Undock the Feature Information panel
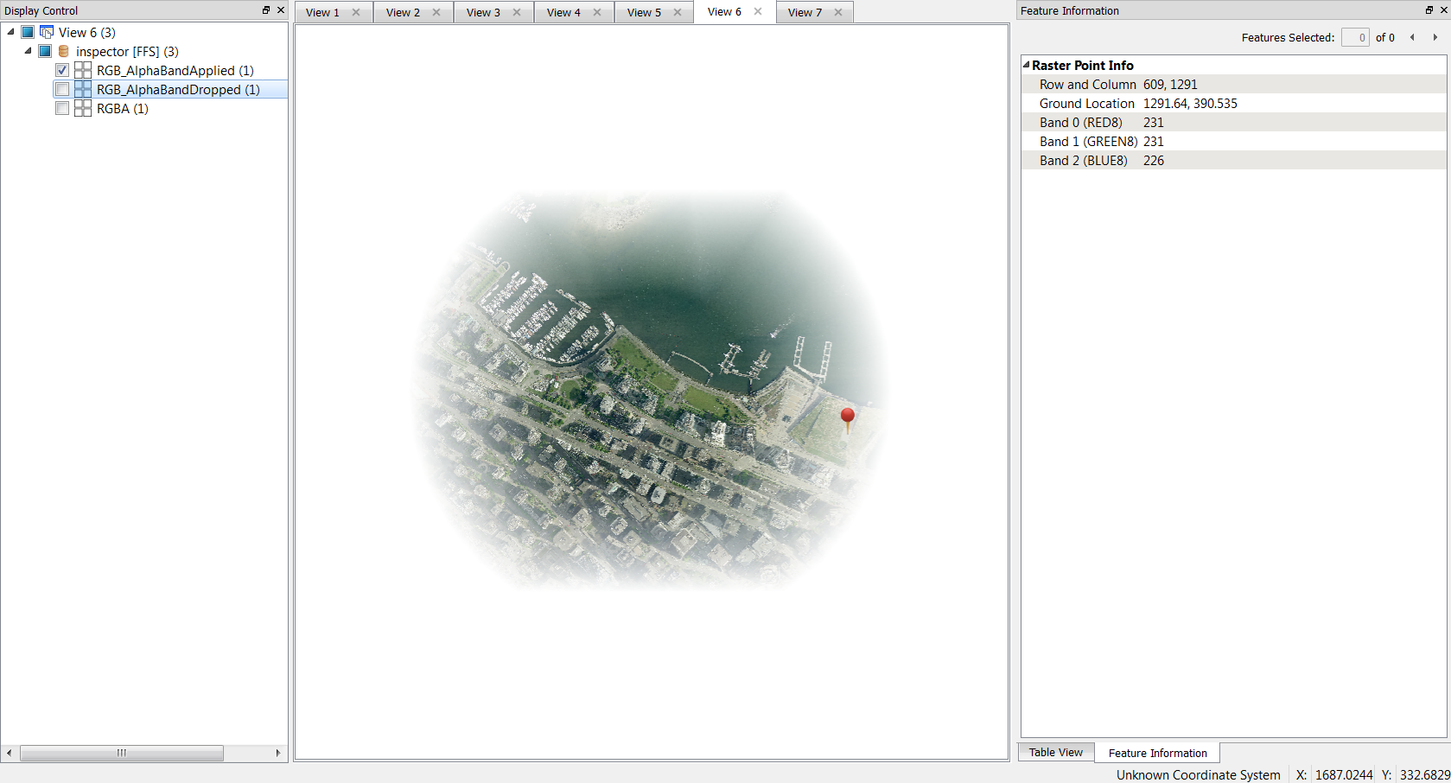This screenshot has width=1451, height=783. (1429, 10)
